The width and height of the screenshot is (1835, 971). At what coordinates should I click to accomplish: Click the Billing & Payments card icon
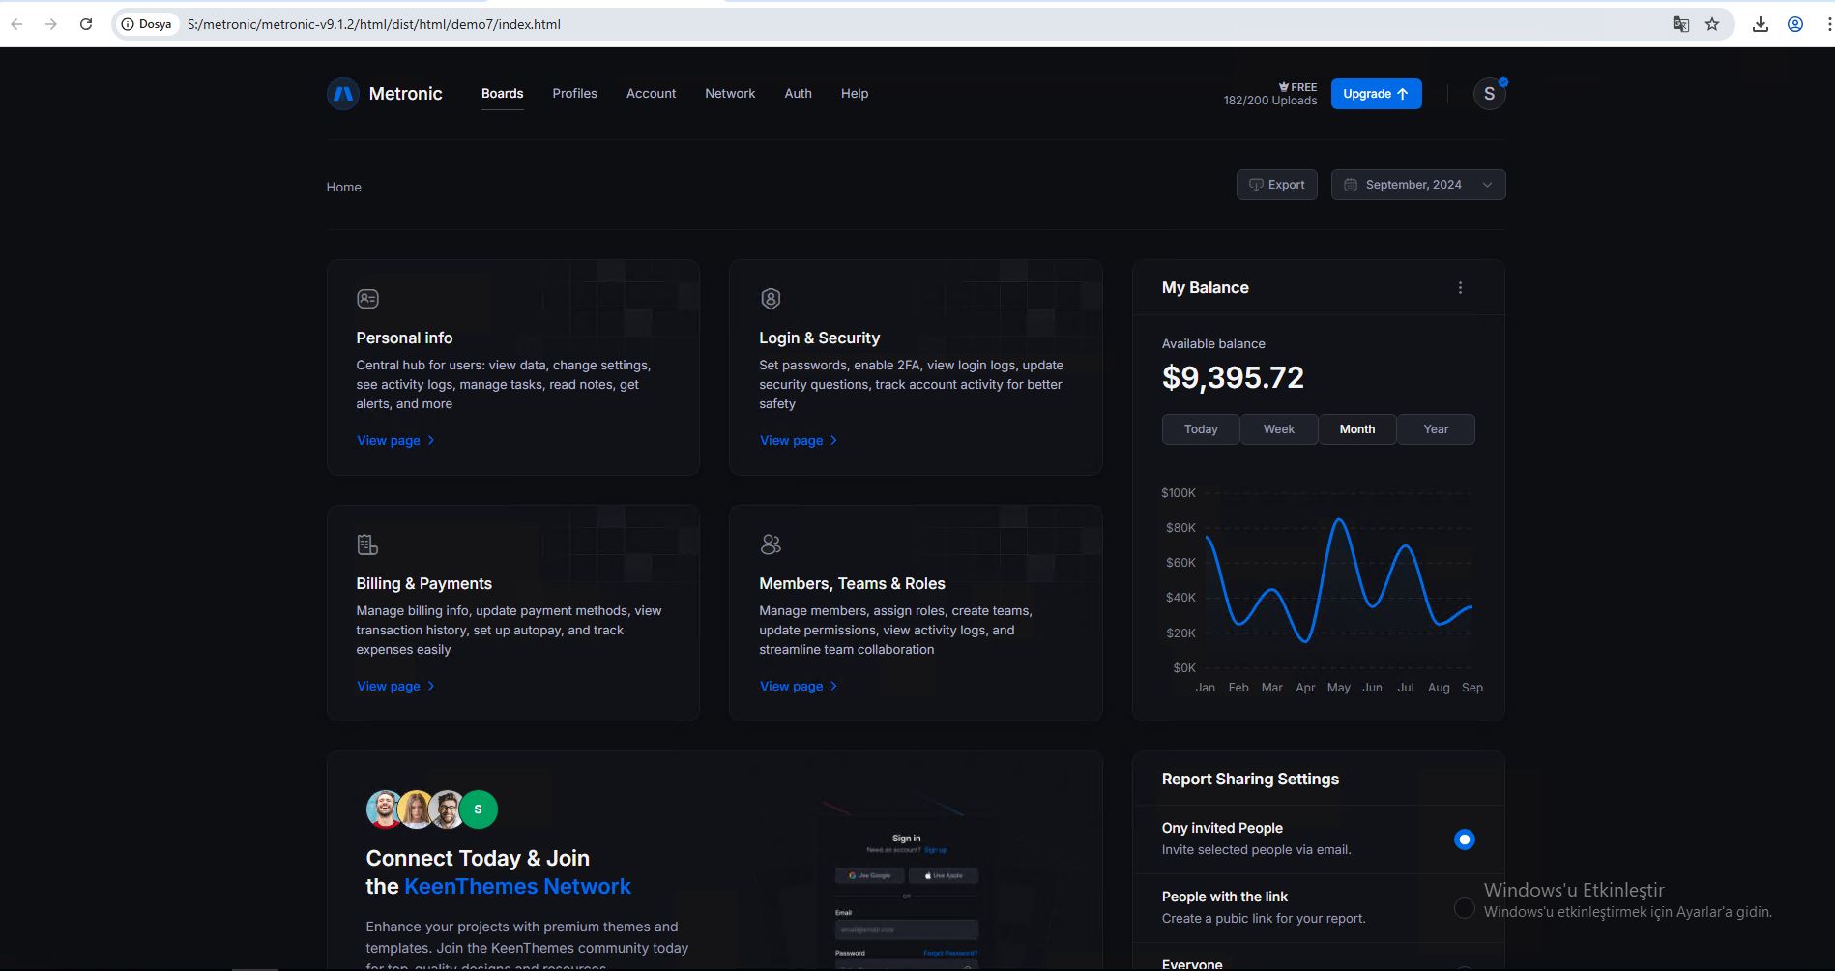coord(367,544)
